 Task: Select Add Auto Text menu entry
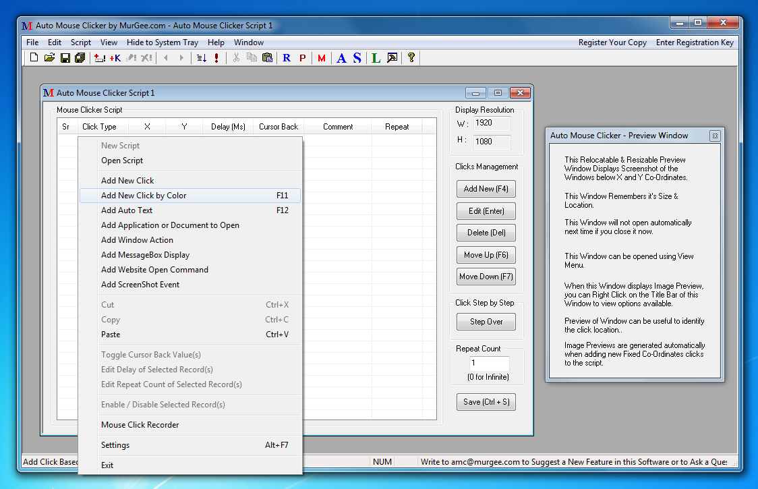click(x=190, y=210)
